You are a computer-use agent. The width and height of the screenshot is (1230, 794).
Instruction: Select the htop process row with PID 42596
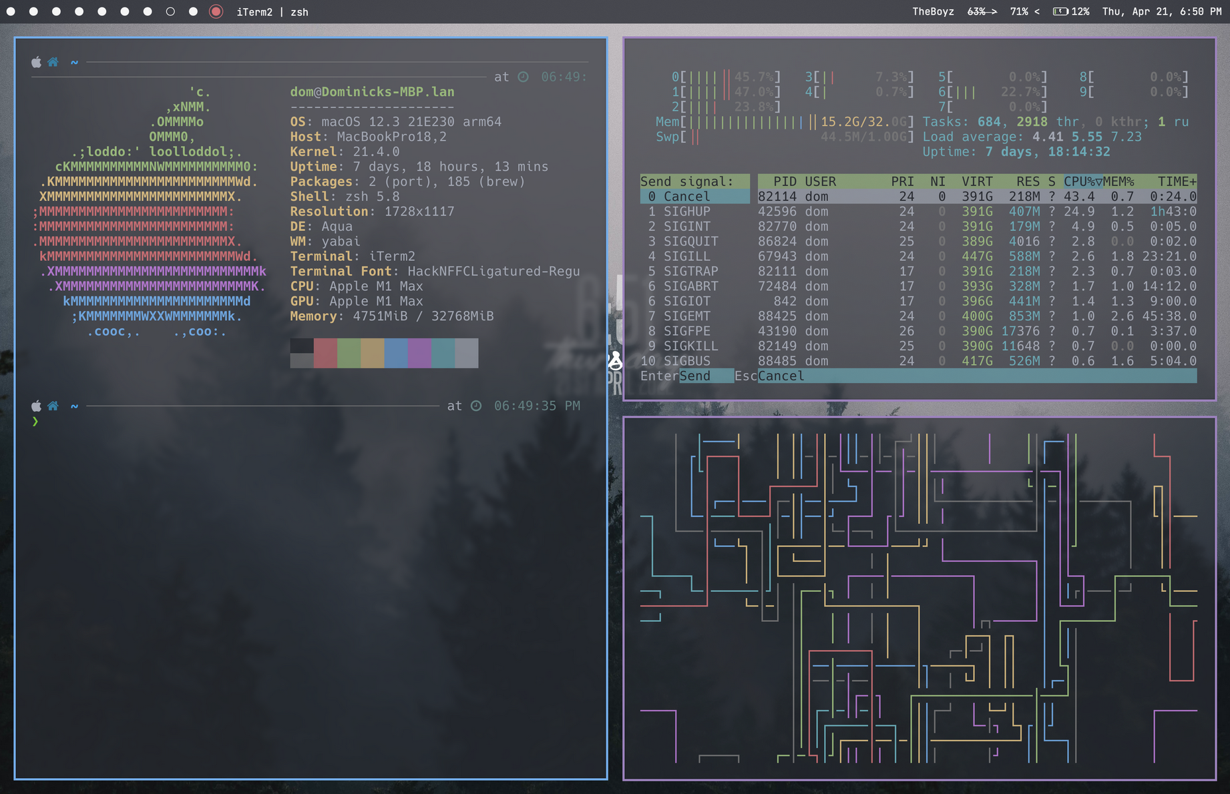coord(977,212)
